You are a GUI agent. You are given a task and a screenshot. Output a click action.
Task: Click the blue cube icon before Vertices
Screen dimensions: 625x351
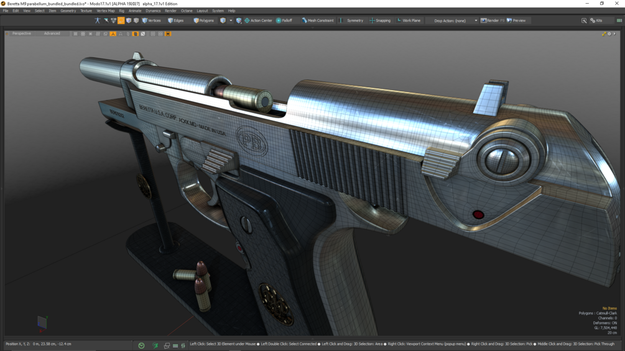point(128,21)
